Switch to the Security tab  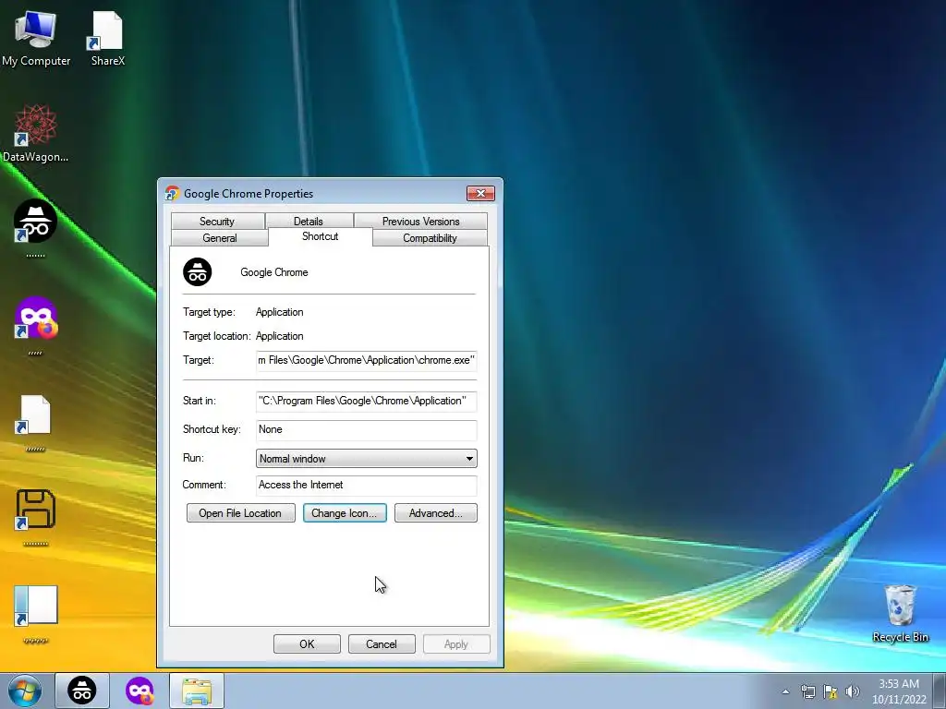217,222
